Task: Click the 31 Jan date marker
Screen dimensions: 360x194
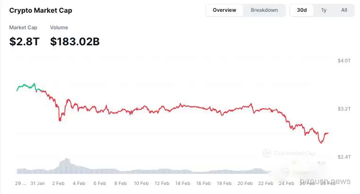Action: tap(37, 183)
